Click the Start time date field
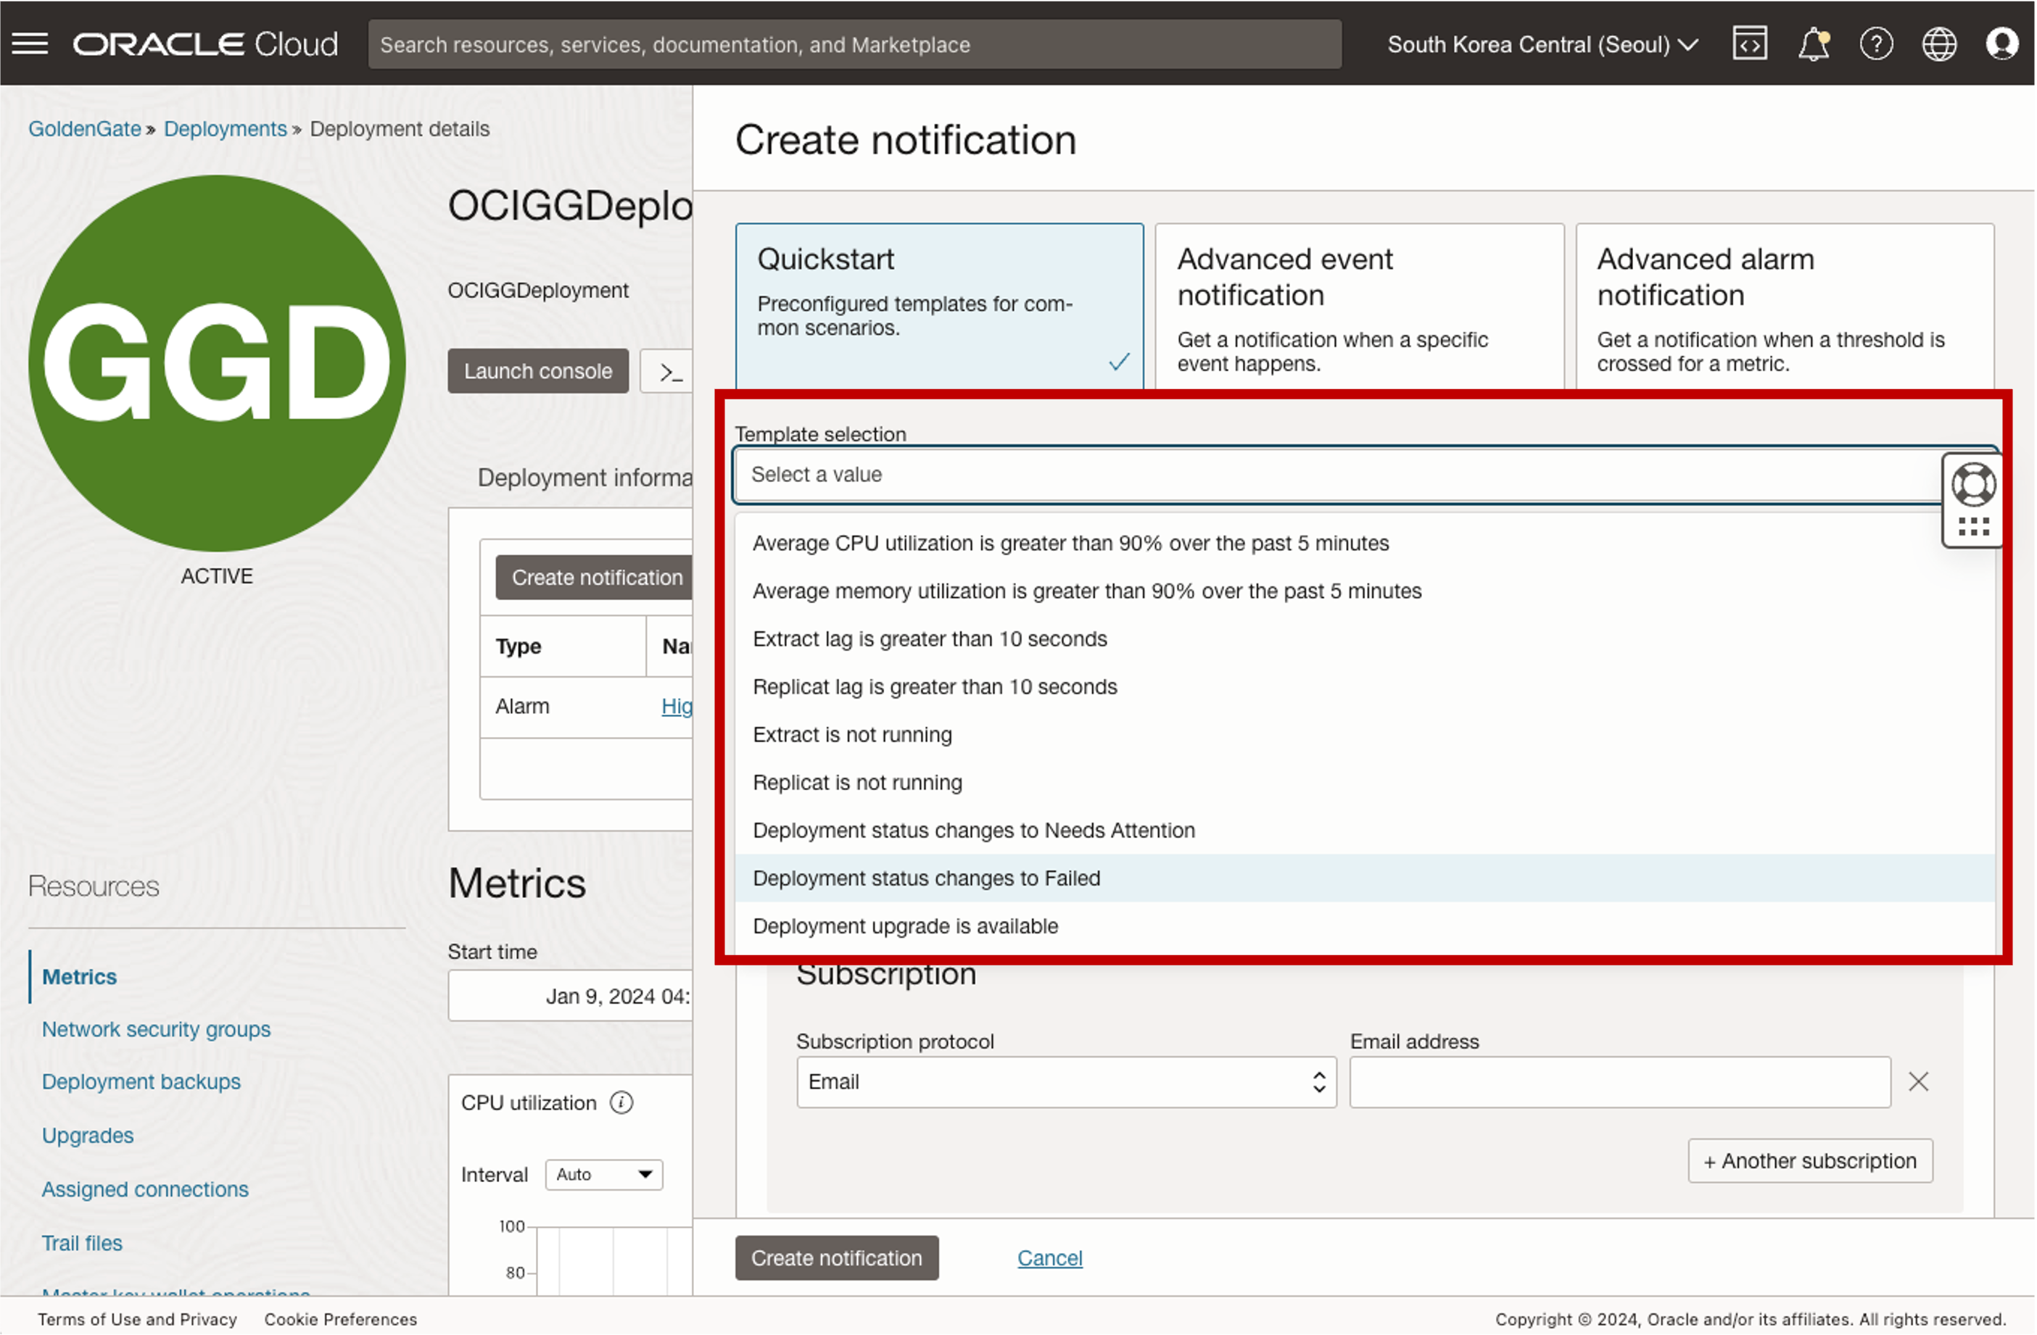This screenshot has width=2037, height=1335. point(571,997)
